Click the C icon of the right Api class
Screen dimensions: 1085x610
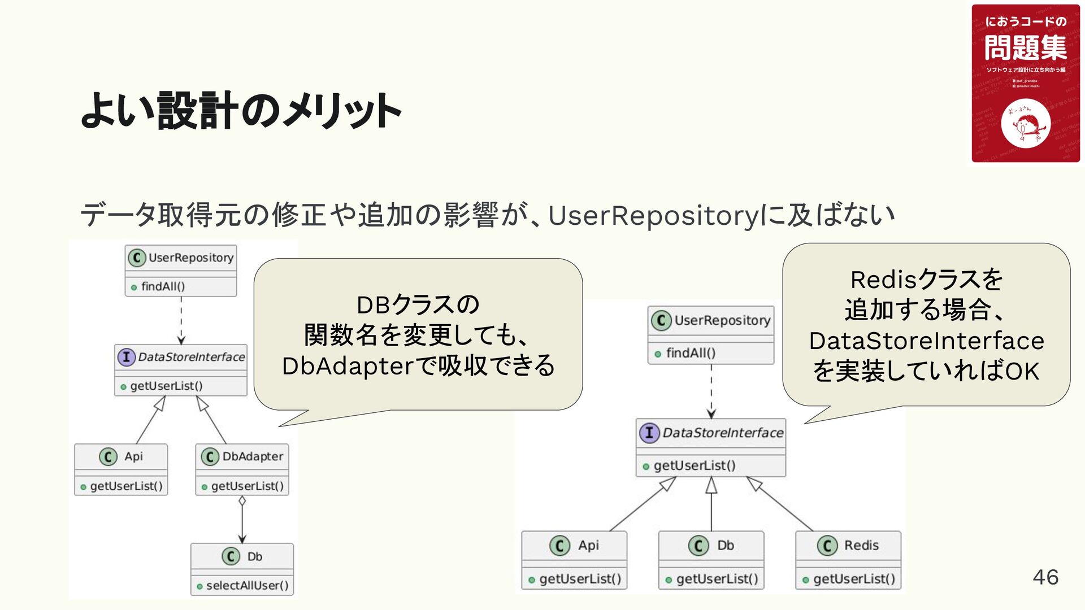(x=559, y=546)
